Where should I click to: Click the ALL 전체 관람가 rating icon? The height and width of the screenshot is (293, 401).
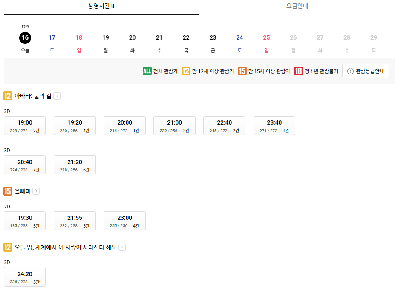147,71
